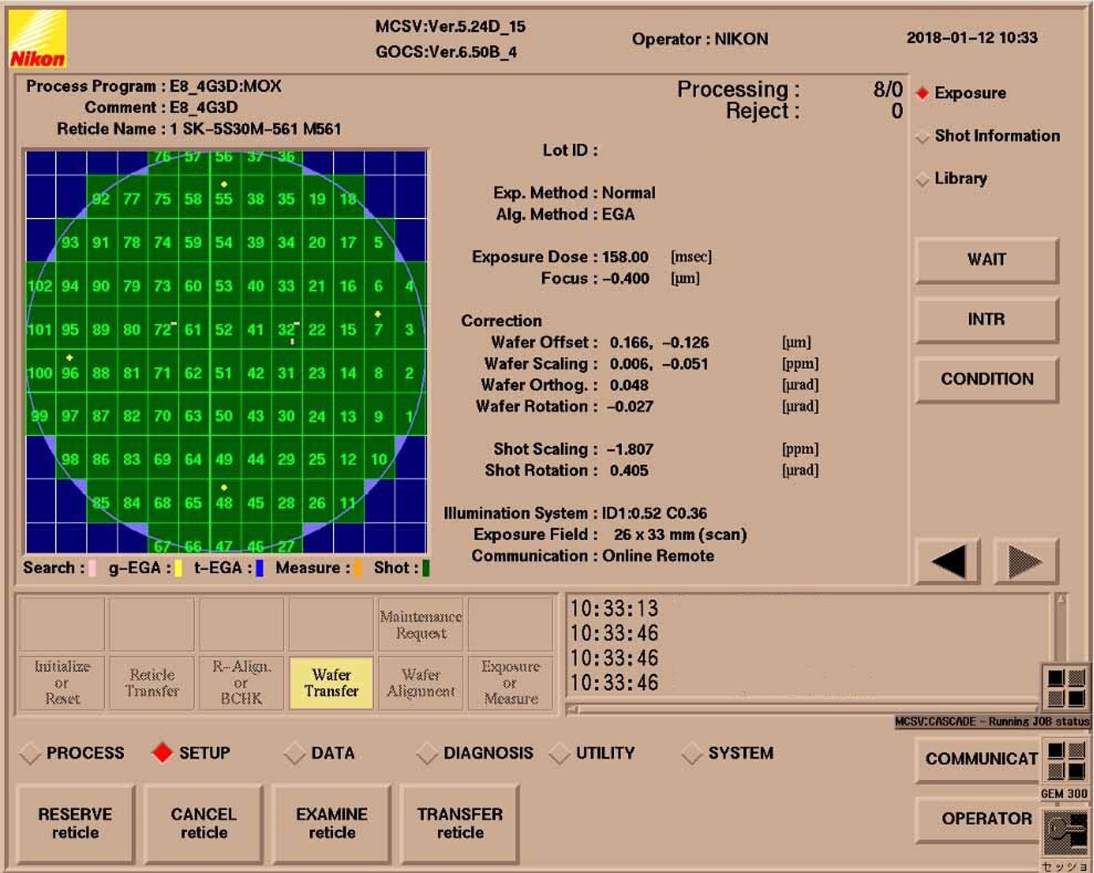Click the MCSV:CASCADE Running JOB status bar
The width and height of the screenshot is (1094, 873).
[x=992, y=721]
